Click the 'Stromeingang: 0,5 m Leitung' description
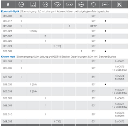129x126 pixels. 66,57
